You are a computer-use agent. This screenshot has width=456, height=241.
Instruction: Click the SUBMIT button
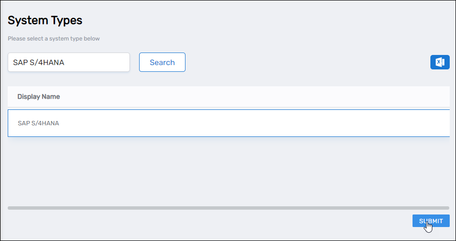coord(431,221)
